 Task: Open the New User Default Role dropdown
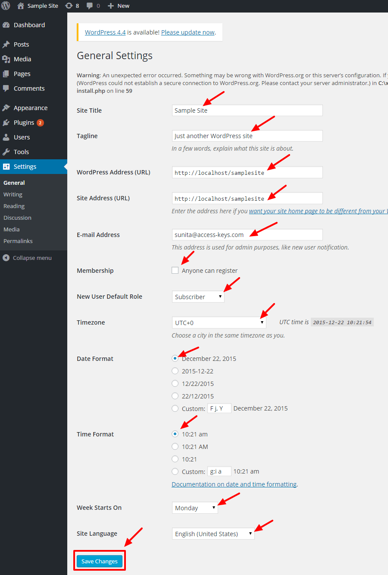[x=198, y=297]
